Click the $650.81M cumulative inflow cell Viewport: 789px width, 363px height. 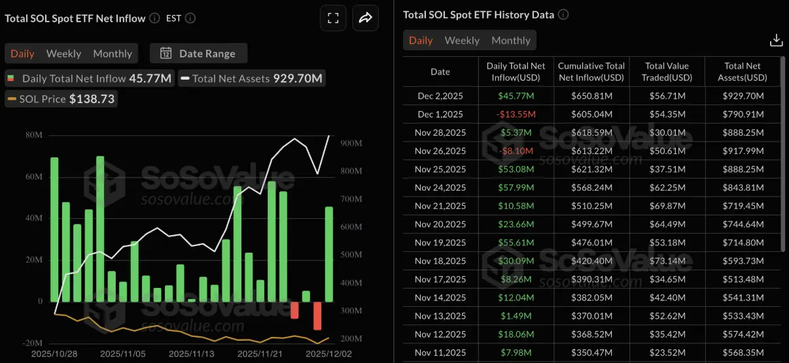[x=591, y=96]
